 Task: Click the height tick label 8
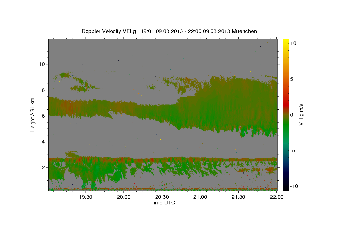(x=43, y=90)
